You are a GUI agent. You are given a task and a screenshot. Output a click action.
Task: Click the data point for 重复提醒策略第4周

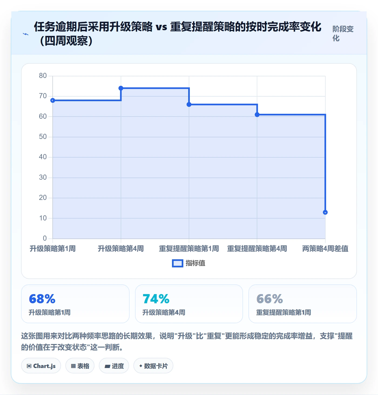pos(257,115)
